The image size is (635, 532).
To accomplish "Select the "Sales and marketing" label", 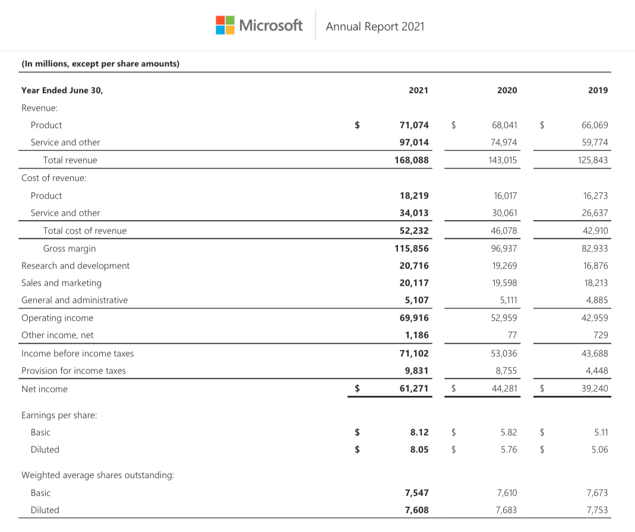I will [62, 283].
